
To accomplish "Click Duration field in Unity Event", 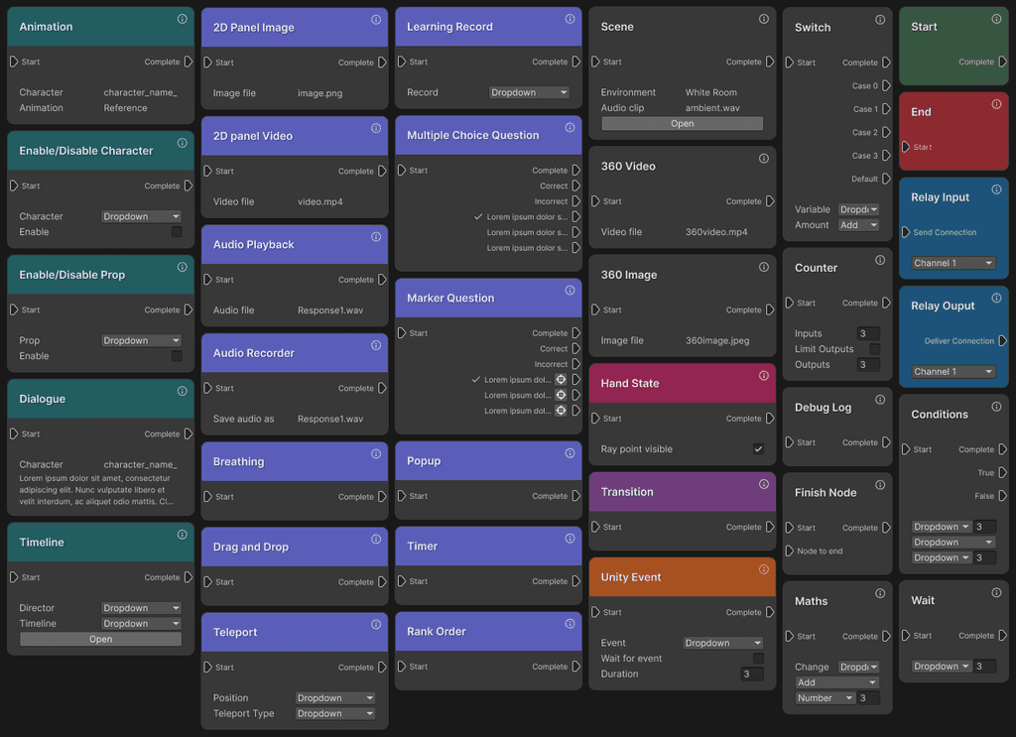I will pyautogui.click(x=752, y=675).
